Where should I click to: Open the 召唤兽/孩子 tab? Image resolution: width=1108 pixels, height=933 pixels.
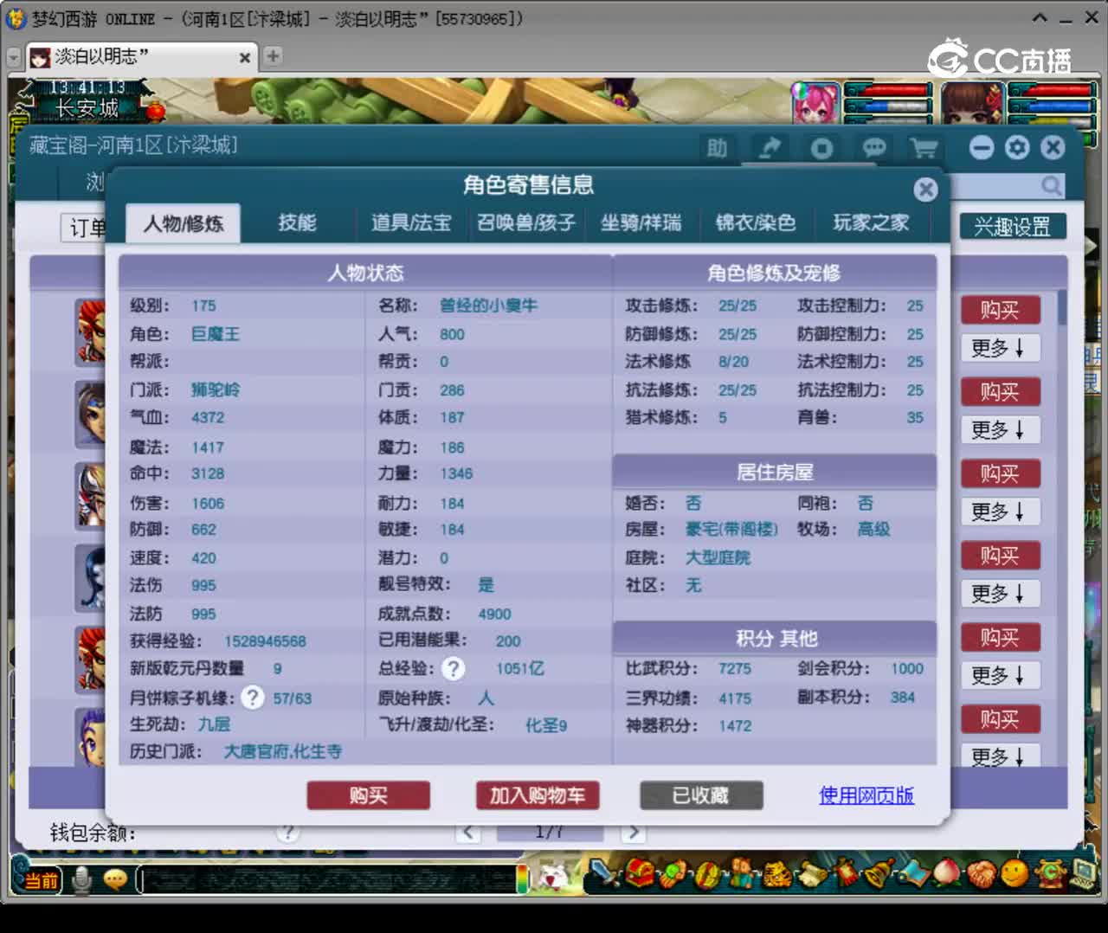(x=526, y=222)
